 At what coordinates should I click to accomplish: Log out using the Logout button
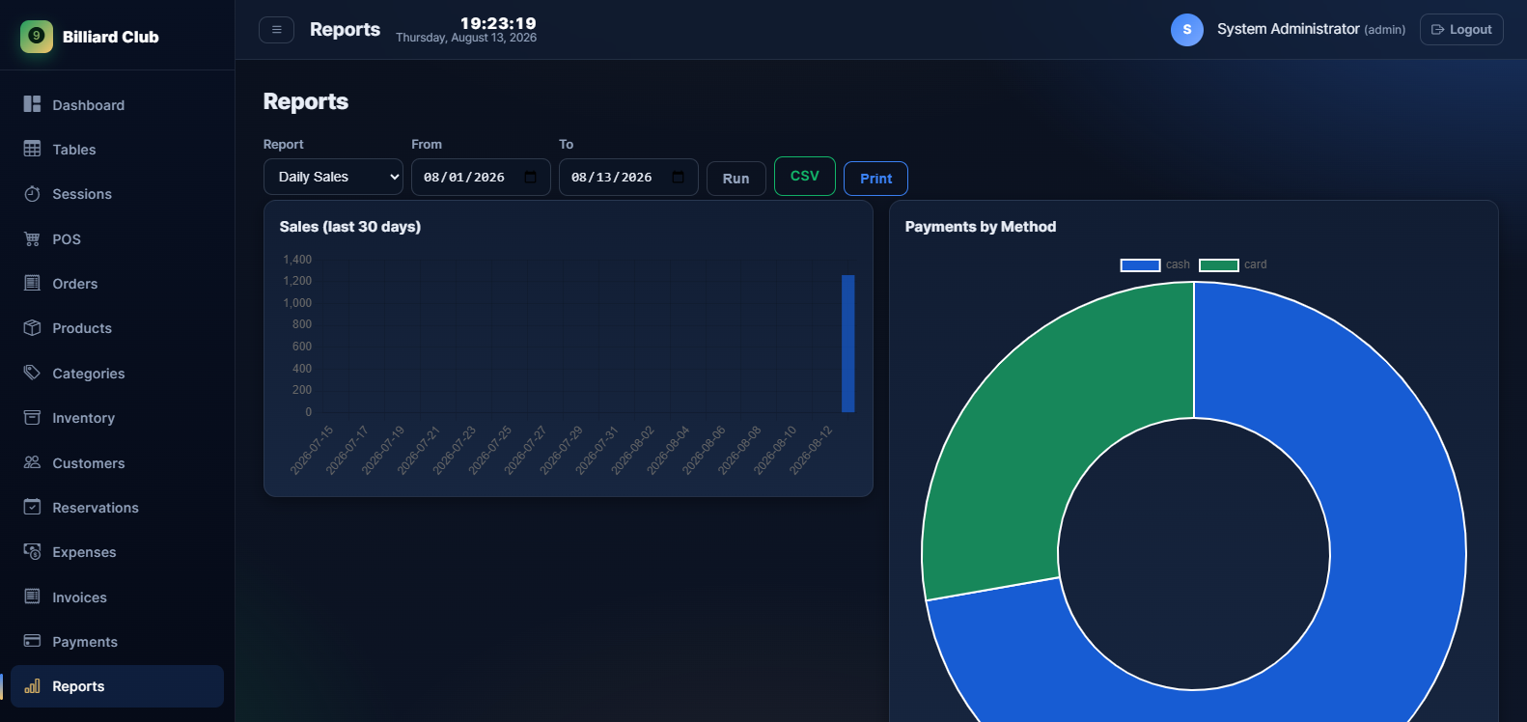1461,30
